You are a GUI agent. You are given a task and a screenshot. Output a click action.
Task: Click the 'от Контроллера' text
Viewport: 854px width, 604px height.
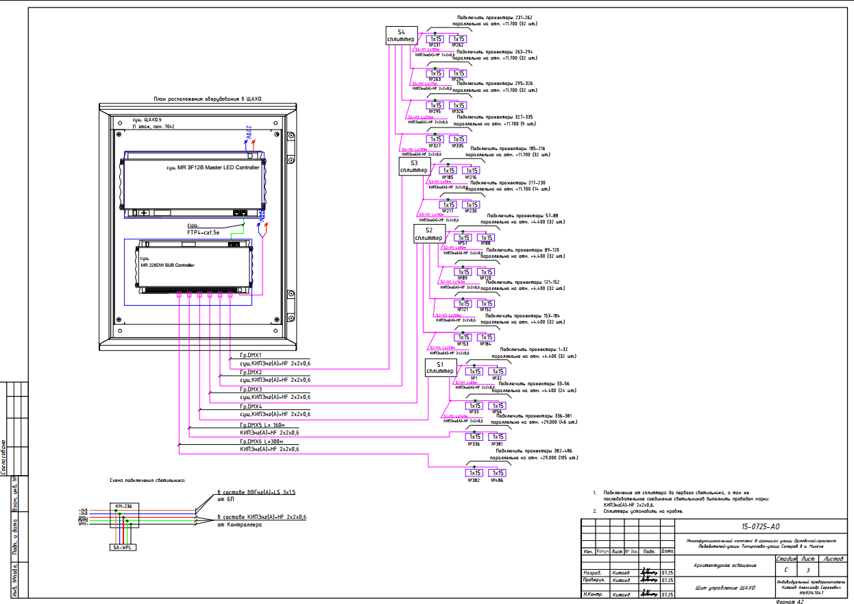coord(241,525)
